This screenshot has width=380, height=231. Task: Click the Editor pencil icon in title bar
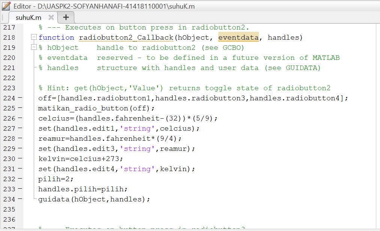(x=6, y=6)
